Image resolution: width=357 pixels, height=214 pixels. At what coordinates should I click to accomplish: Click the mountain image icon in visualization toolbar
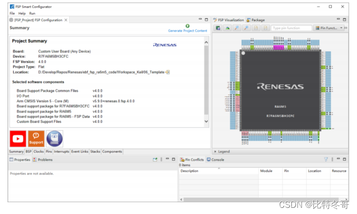[x=227, y=28]
